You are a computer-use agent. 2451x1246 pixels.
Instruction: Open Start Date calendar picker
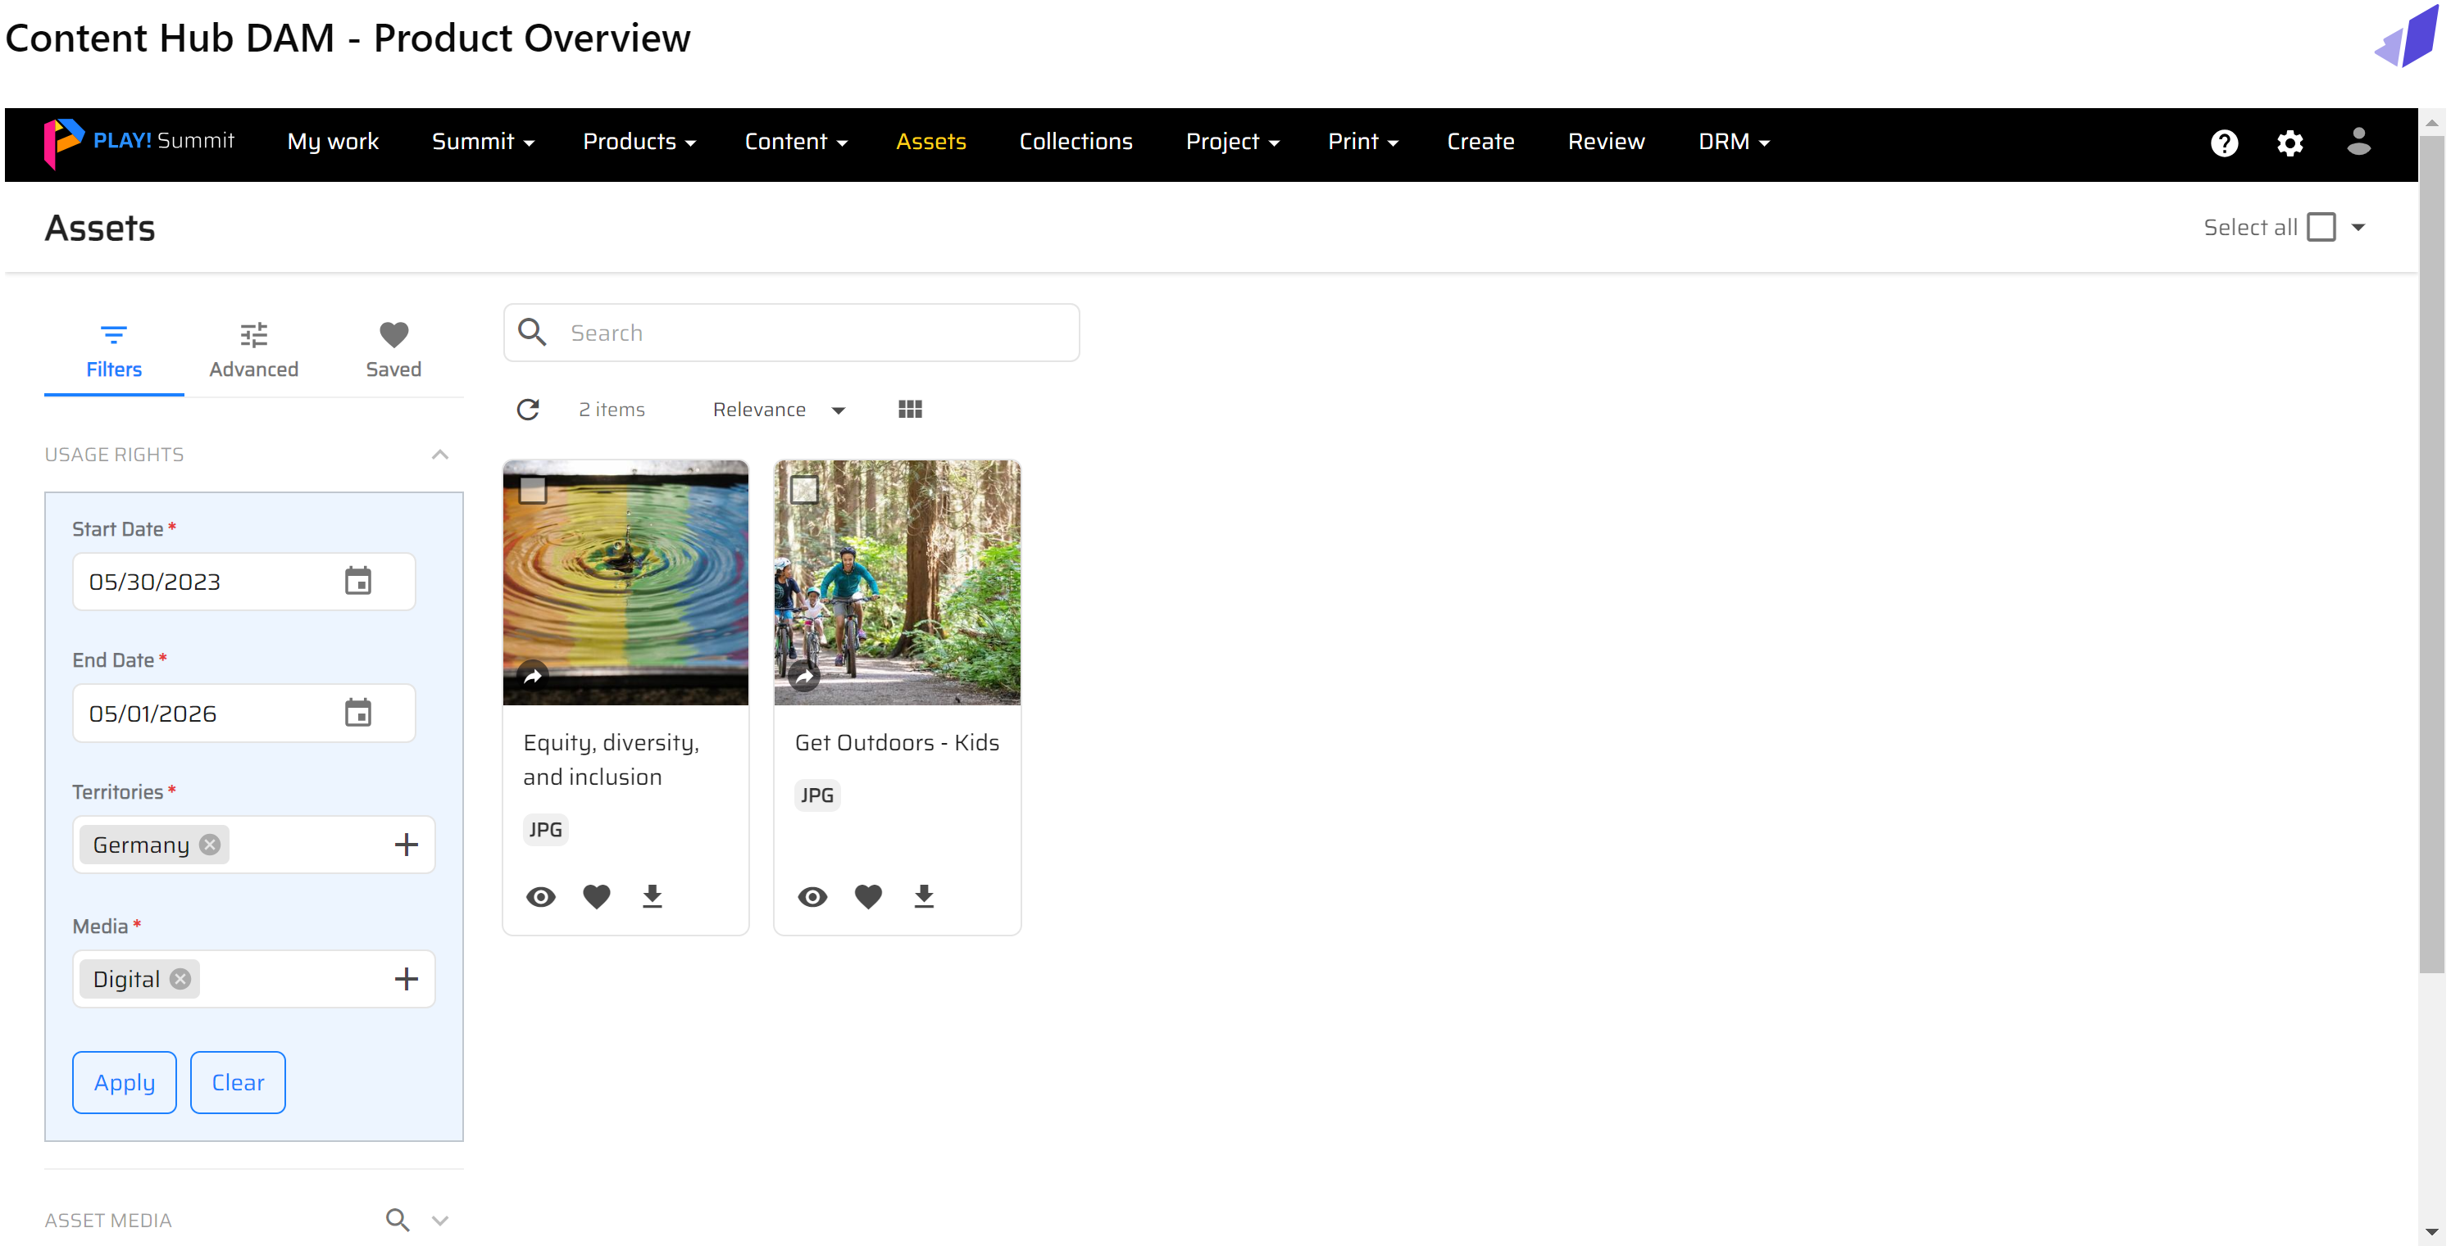(357, 581)
